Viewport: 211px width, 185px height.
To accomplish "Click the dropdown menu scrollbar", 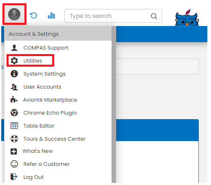I will [x=114, y=104].
